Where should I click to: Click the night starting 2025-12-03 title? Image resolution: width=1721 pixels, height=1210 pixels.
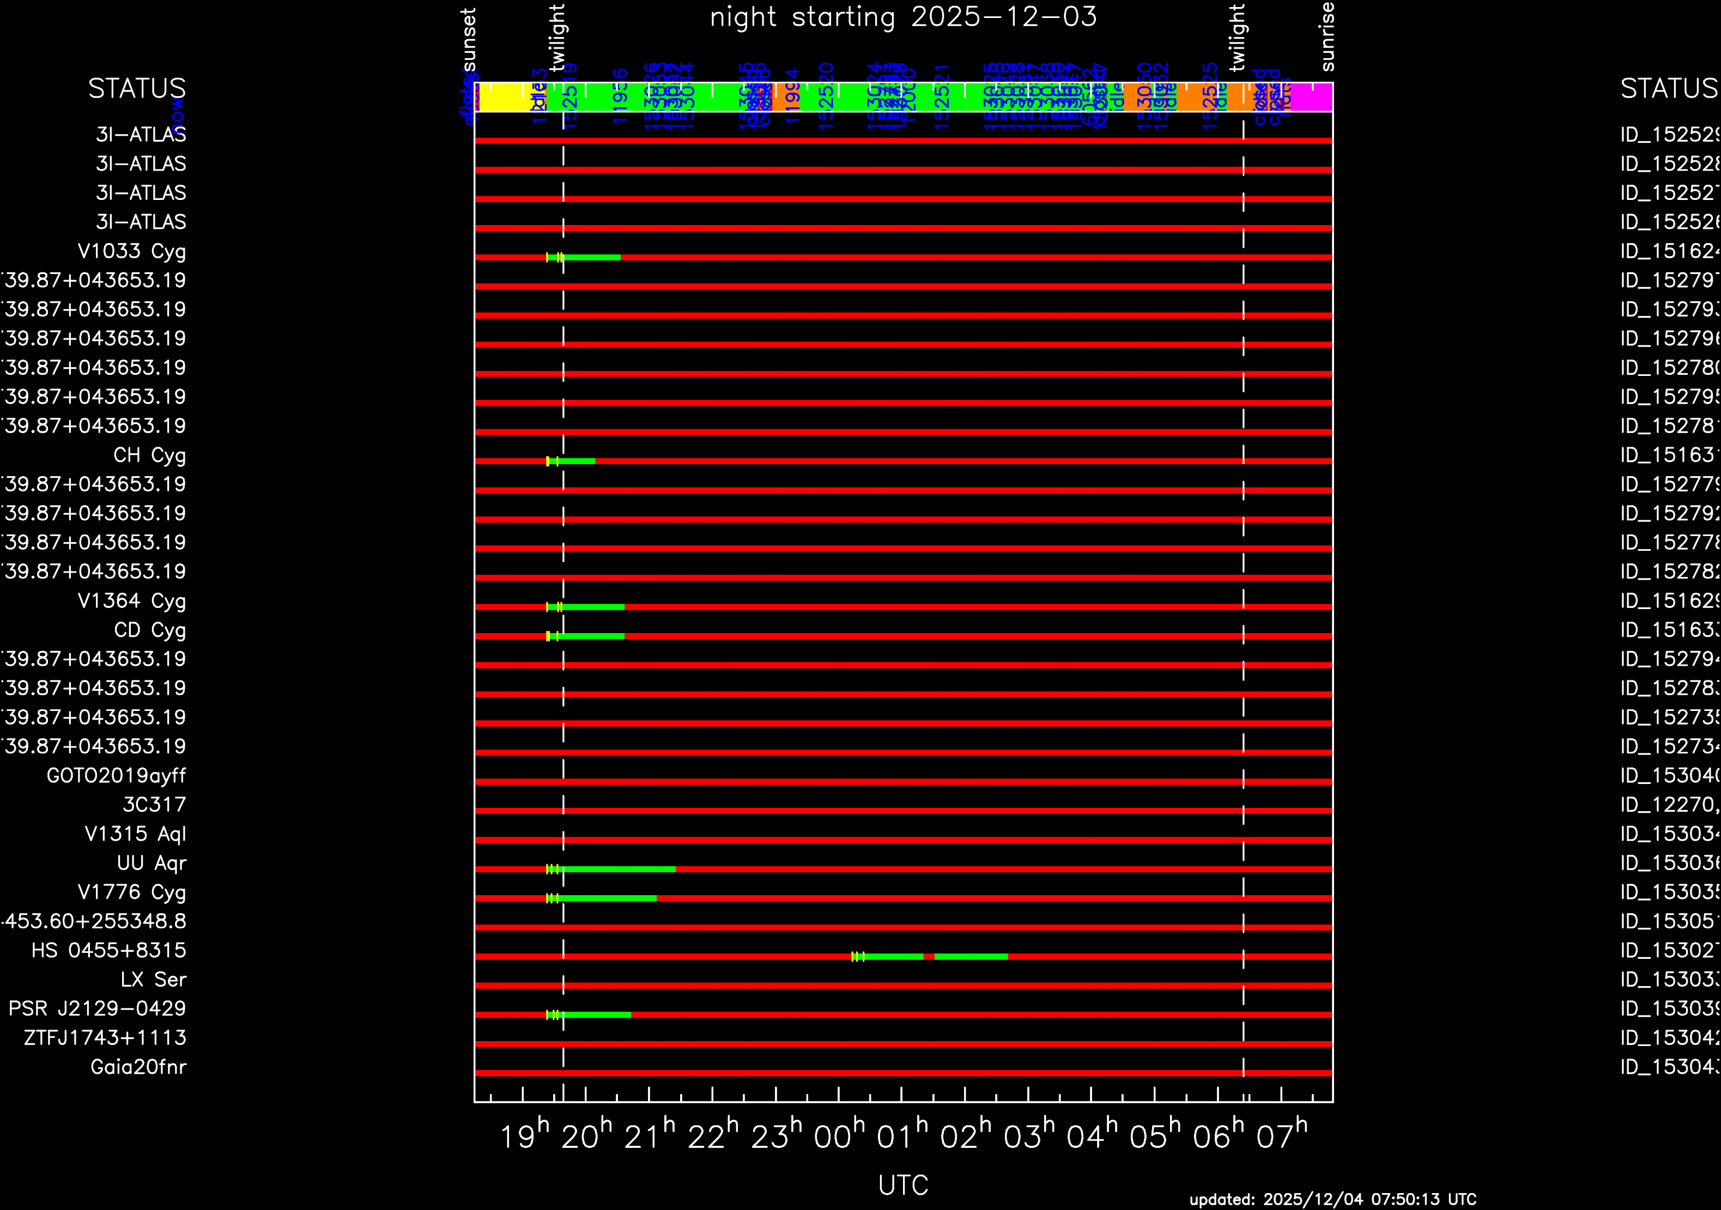(x=902, y=16)
